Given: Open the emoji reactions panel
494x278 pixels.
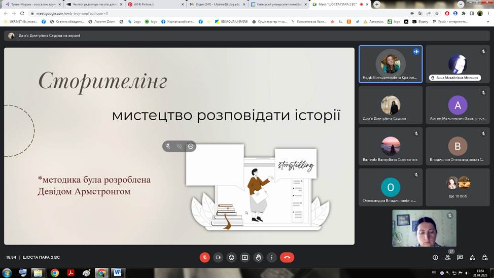Looking at the screenshot, I should pyautogui.click(x=232, y=257).
